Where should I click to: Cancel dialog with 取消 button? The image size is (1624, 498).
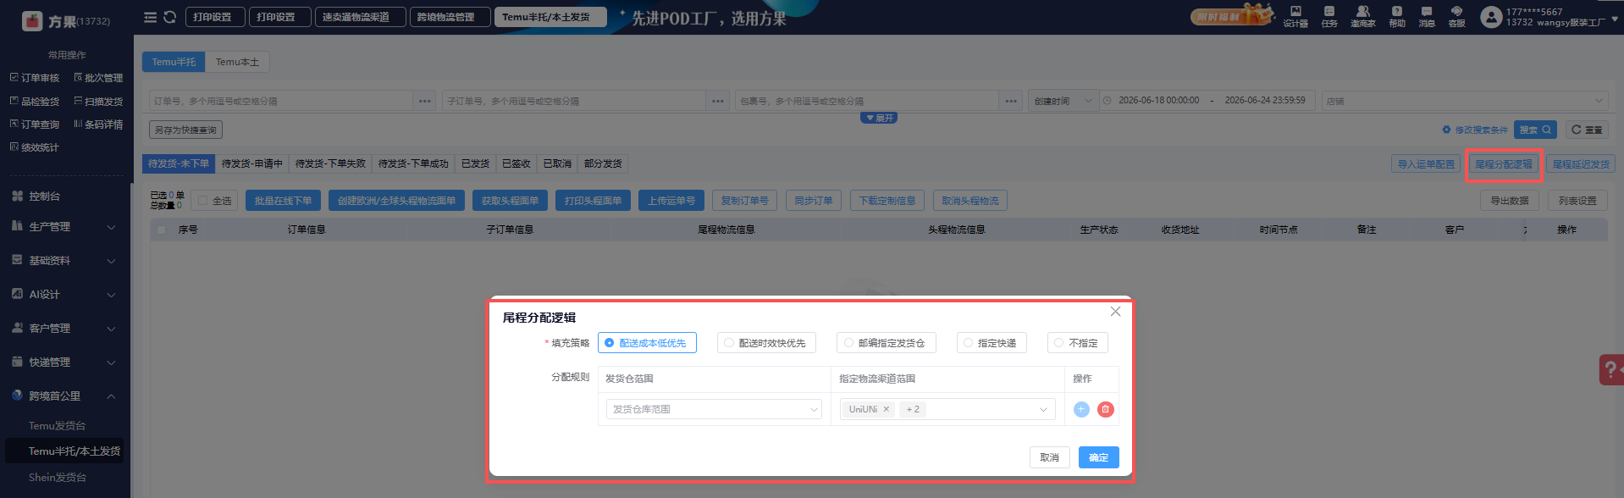(x=1050, y=457)
